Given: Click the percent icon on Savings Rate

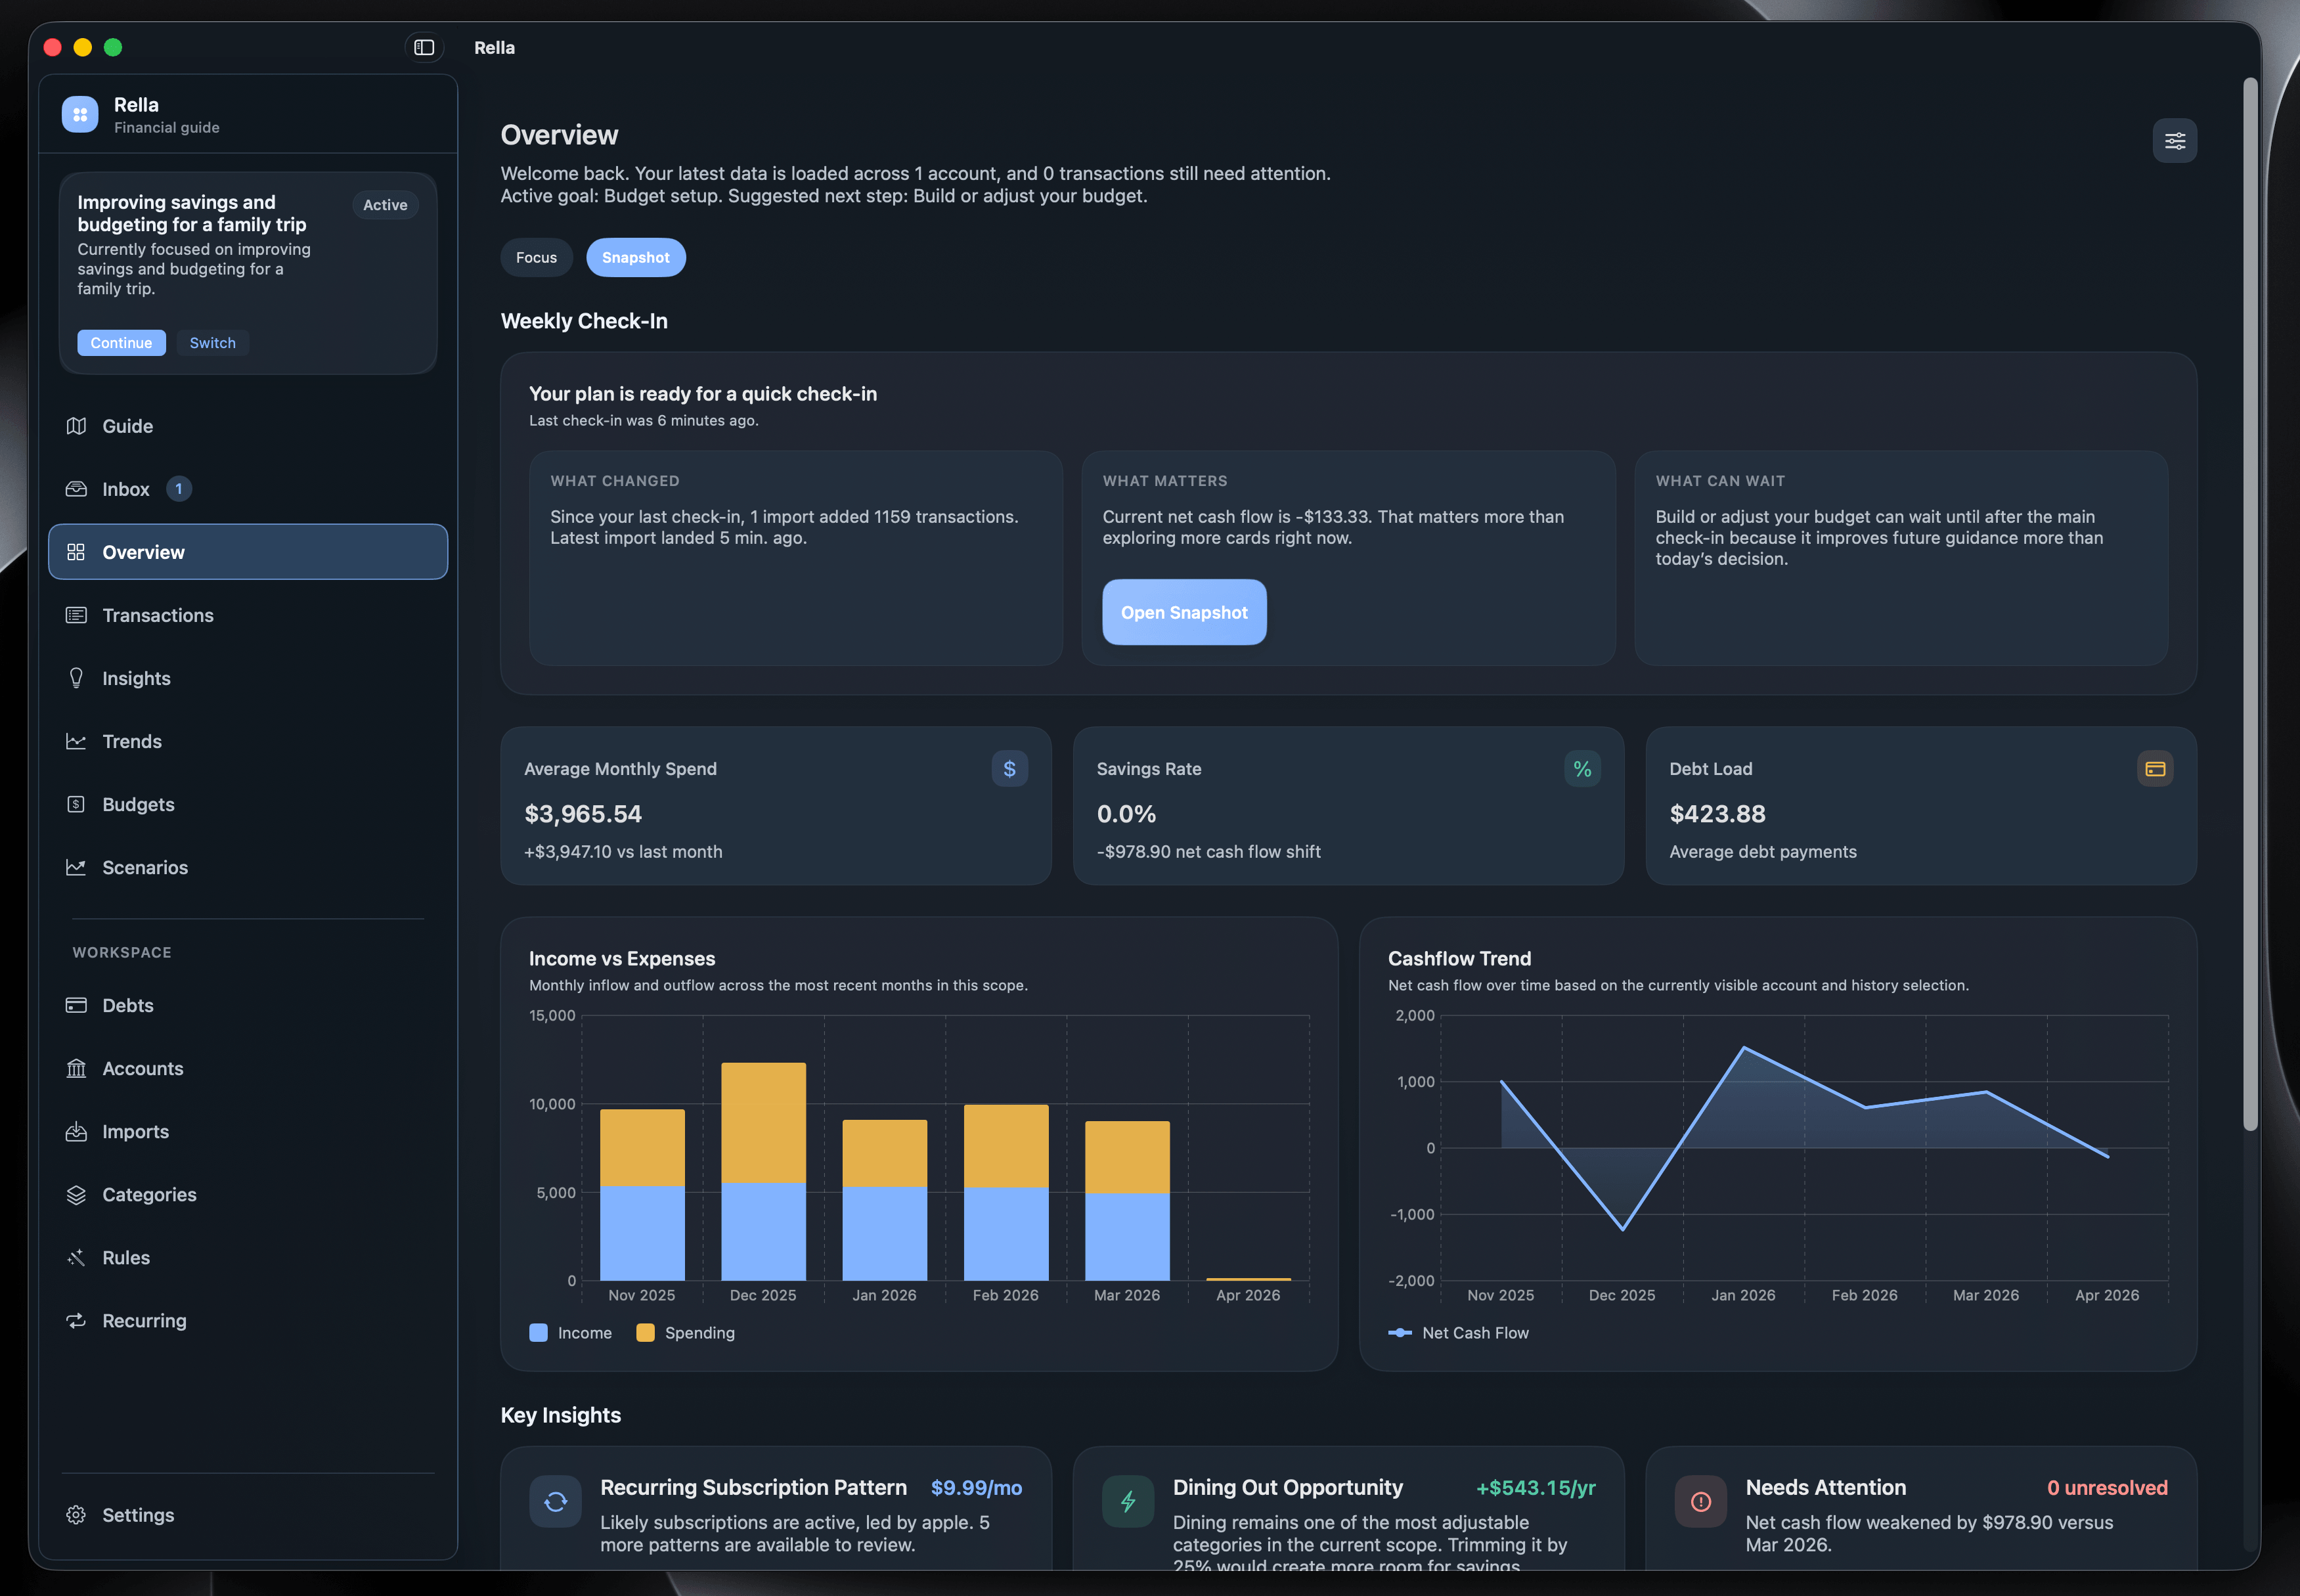Looking at the screenshot, I should [1582, 768].
